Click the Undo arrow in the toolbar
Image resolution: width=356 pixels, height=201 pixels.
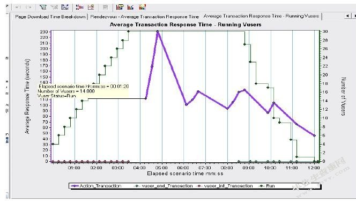pyautogui.click(x=18, y=8)
